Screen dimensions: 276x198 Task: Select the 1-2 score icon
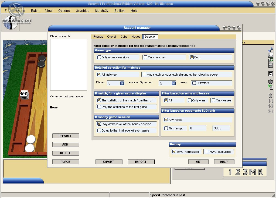tap(270, 106)
